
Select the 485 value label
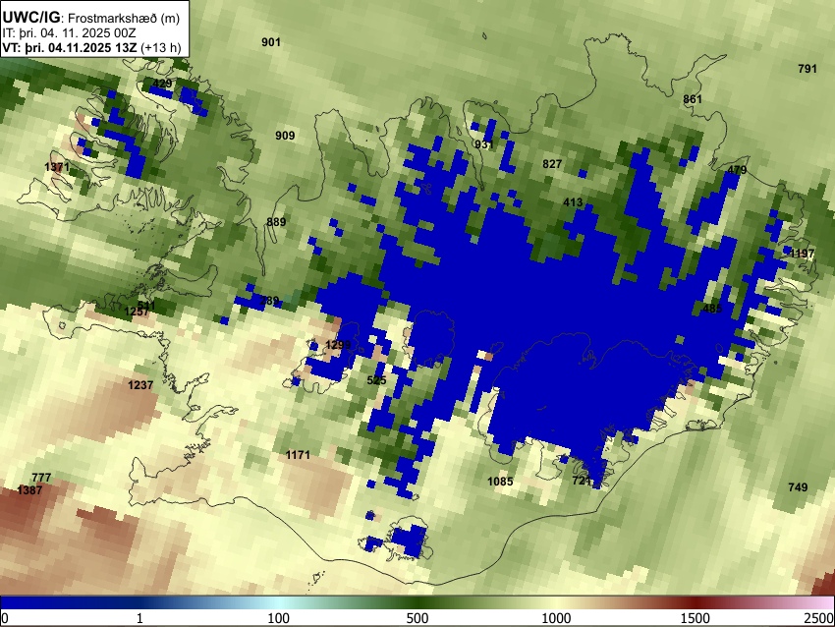pos(712,309)
